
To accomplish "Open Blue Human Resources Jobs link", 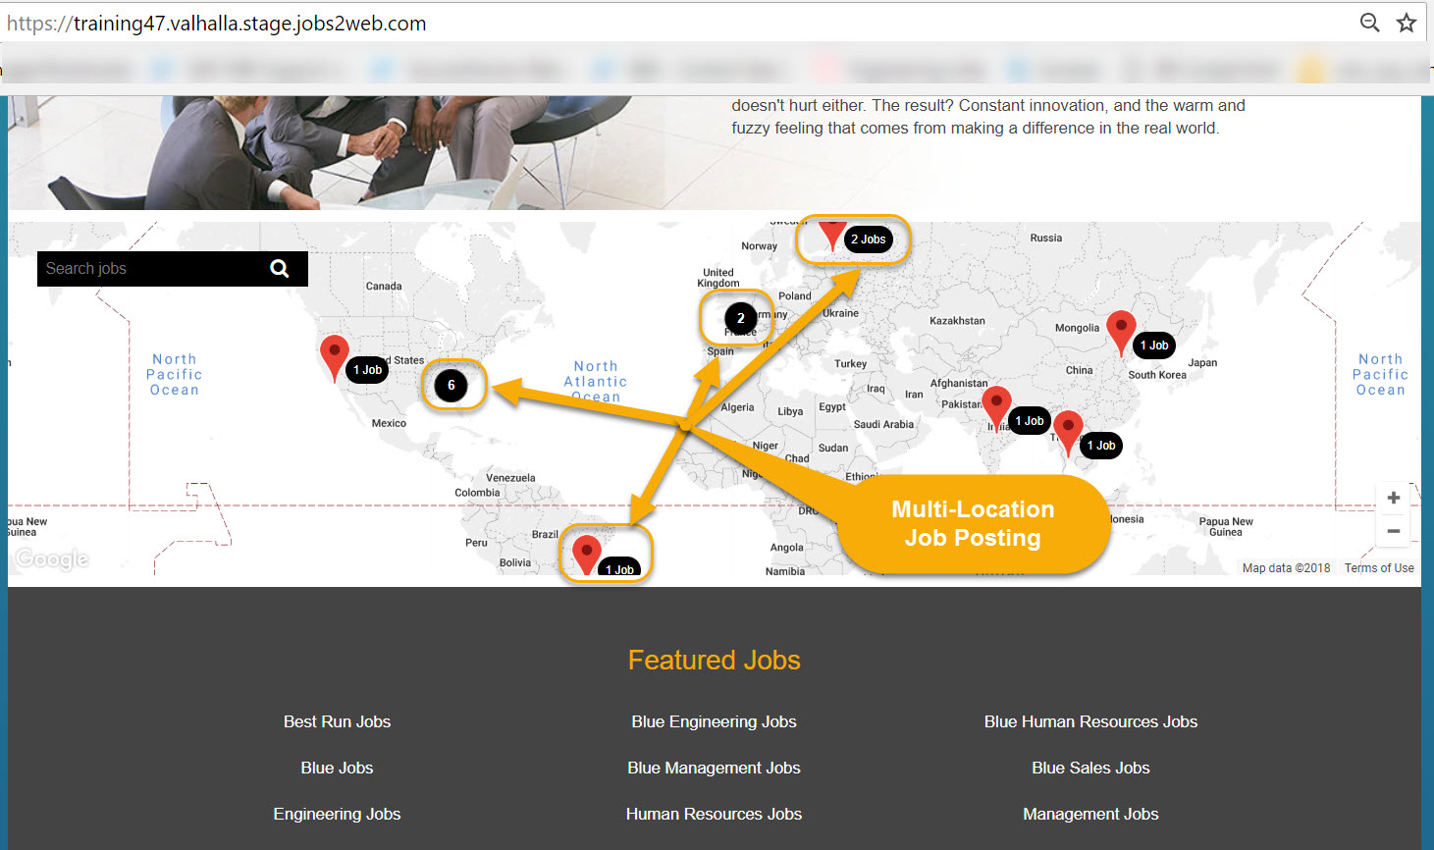I will [x=1090, y=721].
